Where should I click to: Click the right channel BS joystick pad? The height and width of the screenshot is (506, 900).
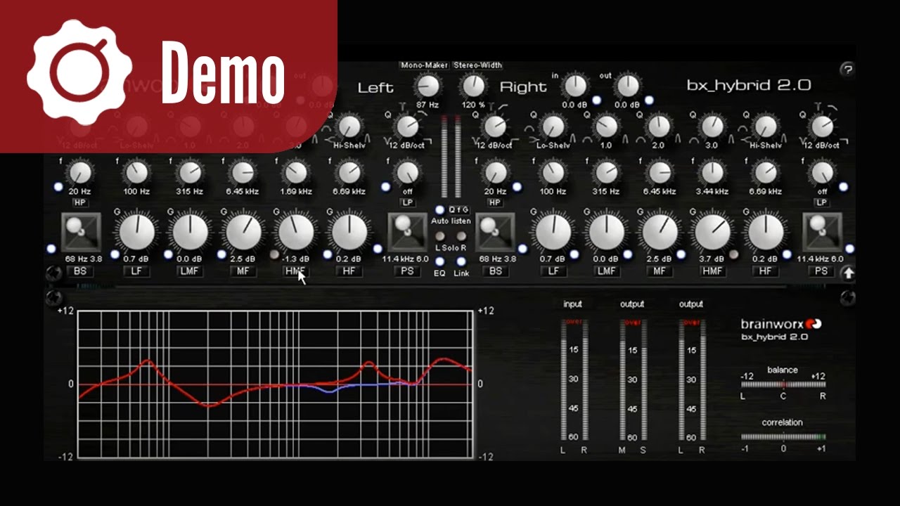496,233
